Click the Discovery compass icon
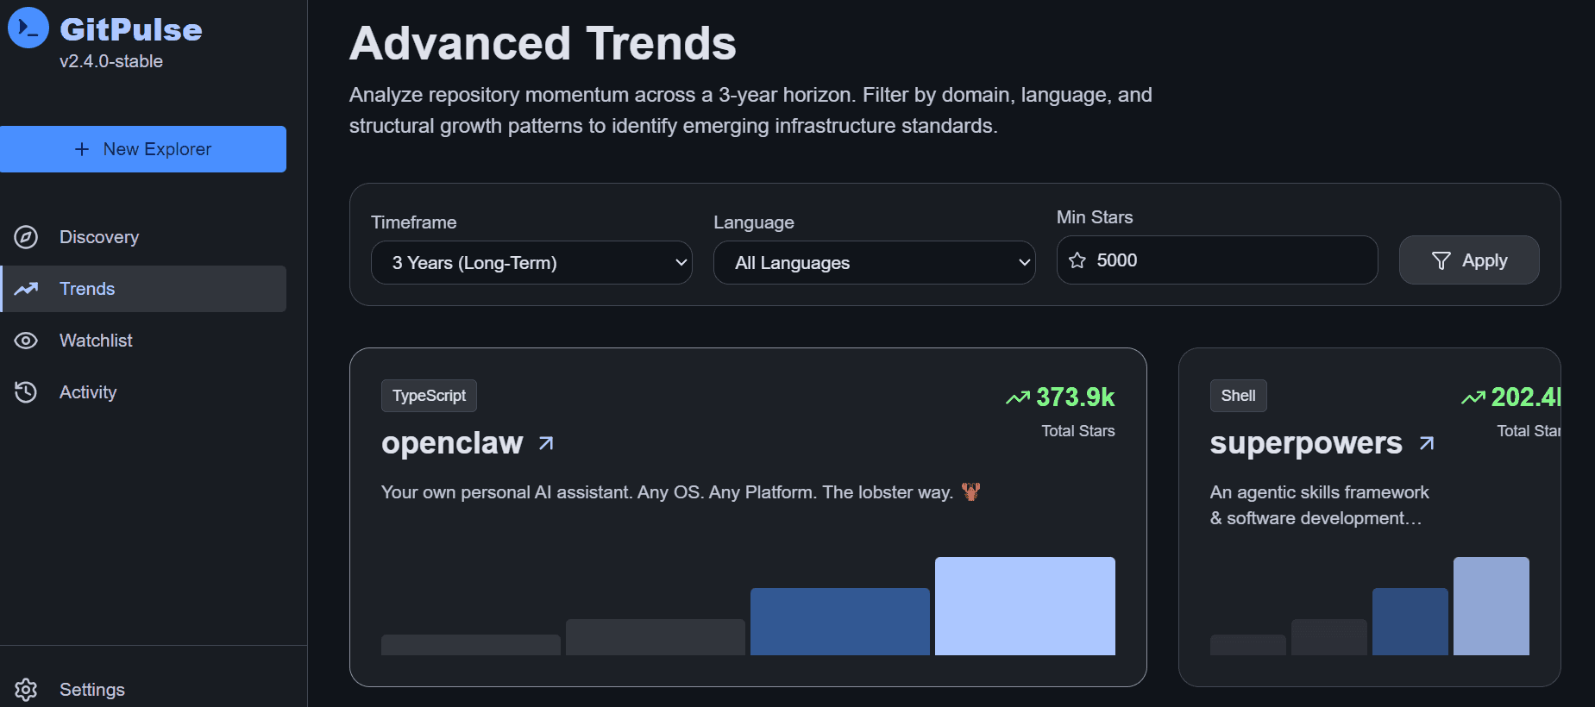Screen dimensions: 1595x707 [26, 237]
